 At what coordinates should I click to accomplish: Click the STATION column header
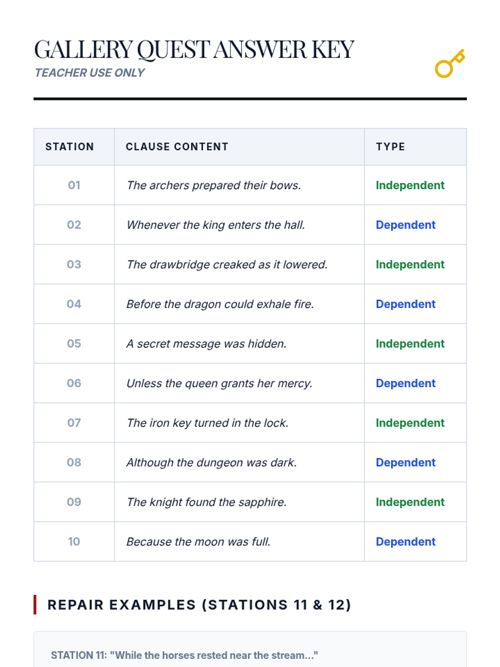point(70,147)
